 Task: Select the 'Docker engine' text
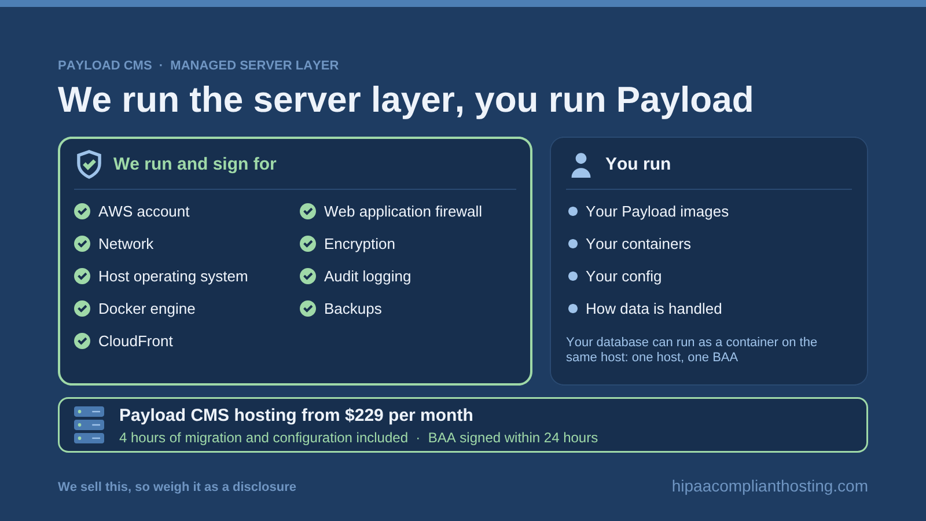click(x=147, y=309)
